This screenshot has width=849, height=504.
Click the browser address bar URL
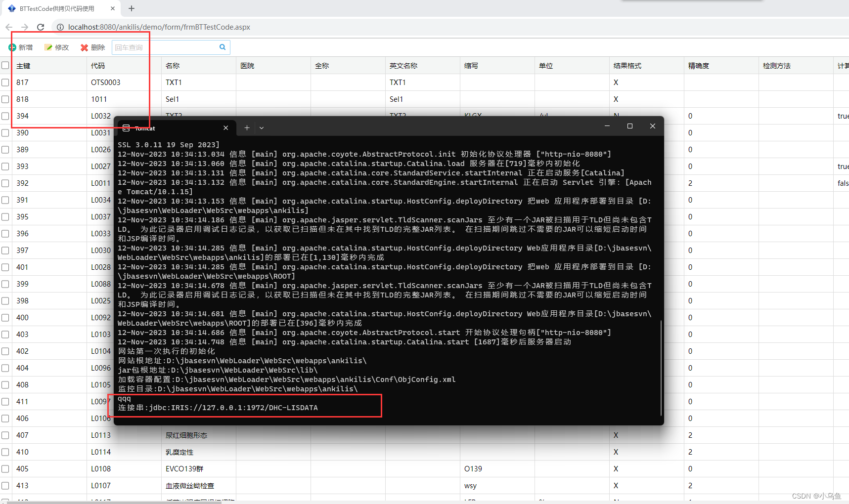(x=159, y=27)
